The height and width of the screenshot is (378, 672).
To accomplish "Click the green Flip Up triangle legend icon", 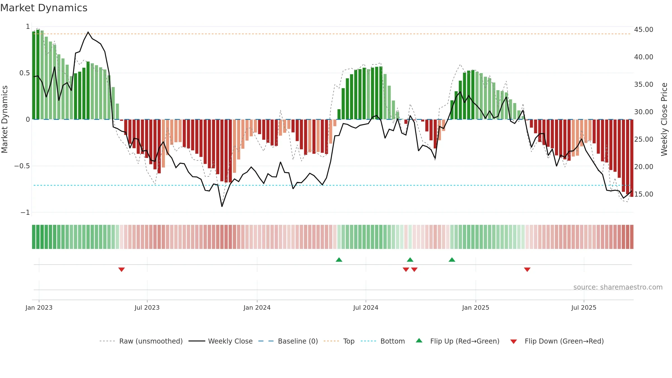I will 419,340.
